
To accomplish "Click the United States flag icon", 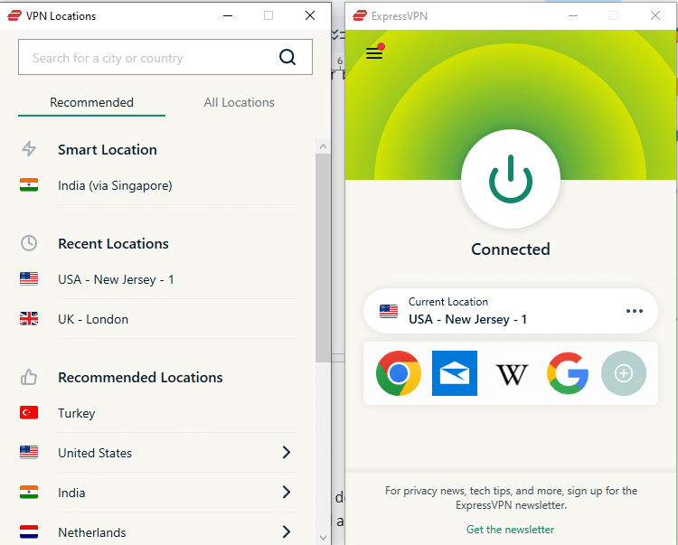I will pos(29,452).
